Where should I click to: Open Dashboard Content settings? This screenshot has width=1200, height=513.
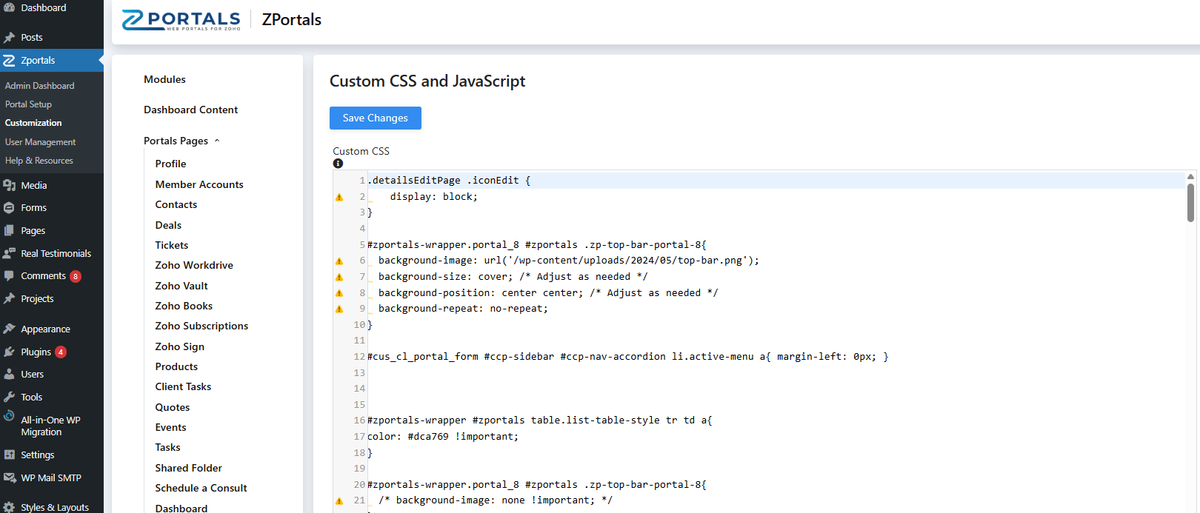point(190,110)
